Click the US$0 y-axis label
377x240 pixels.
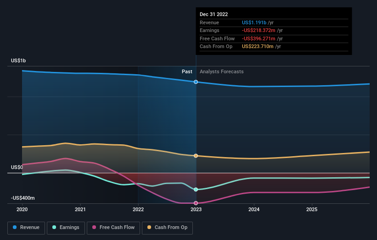point(17,167)
